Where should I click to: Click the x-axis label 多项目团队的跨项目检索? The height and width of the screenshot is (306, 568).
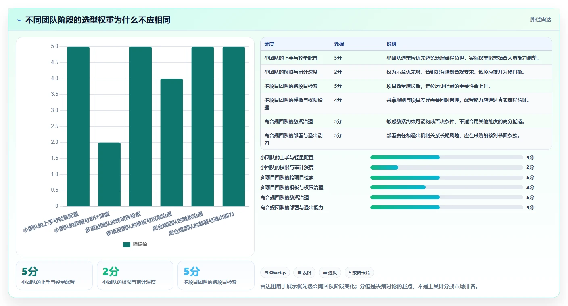pos(113,222)
